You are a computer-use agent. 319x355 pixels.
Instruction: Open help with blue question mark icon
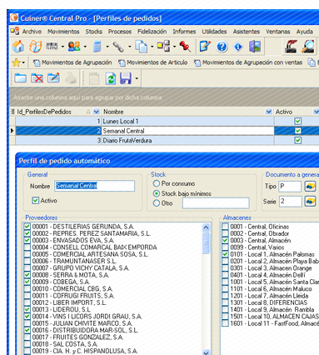pos(222,47)
